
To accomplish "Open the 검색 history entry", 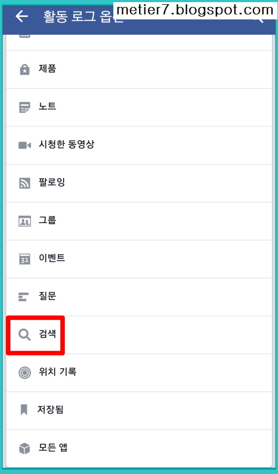I will coord(139,335).
